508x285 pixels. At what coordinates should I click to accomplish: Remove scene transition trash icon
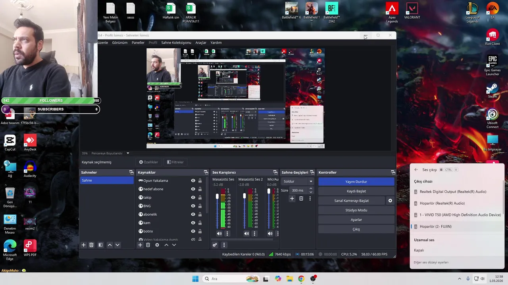301,198
